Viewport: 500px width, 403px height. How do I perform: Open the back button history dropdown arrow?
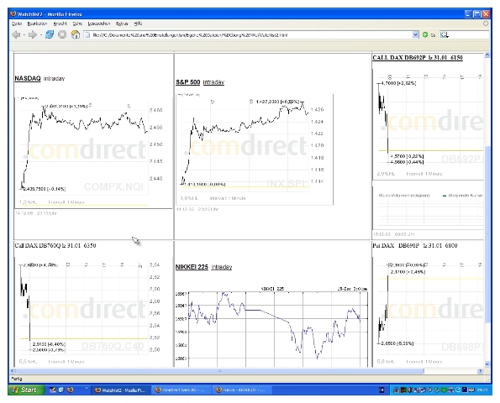coord(24,35)
